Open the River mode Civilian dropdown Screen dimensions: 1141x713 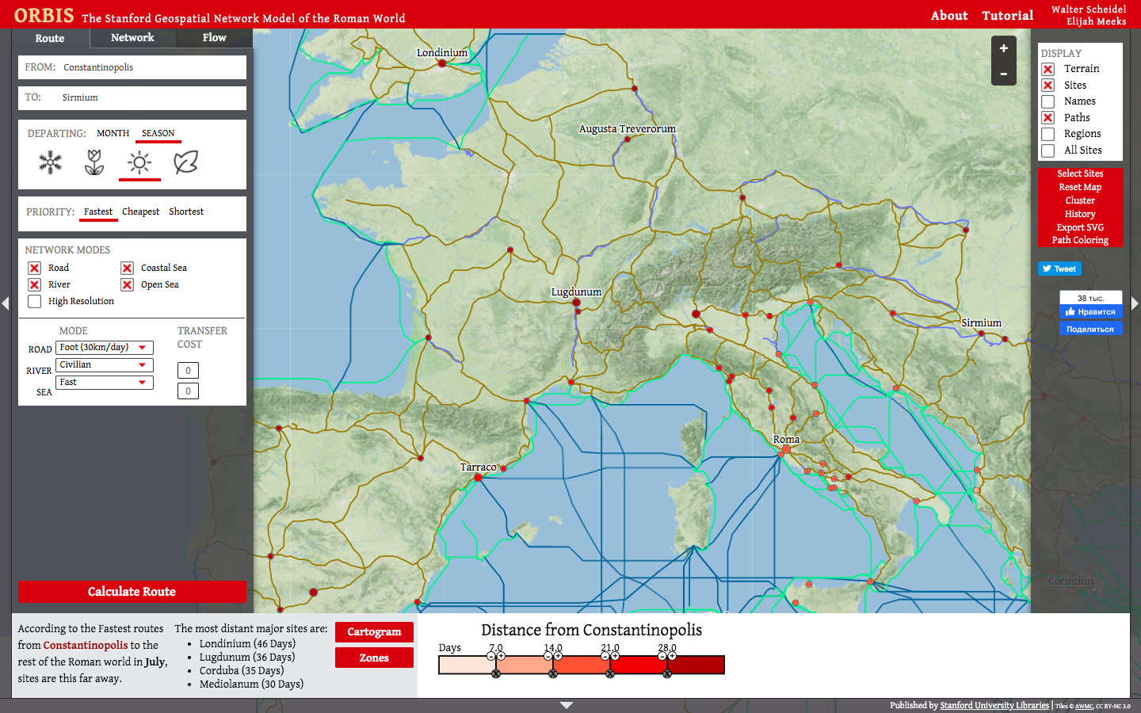105,365
